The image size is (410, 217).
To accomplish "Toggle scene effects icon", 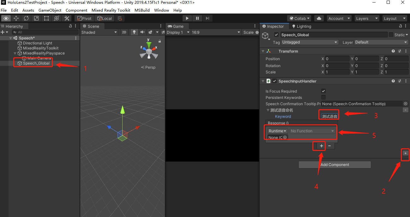I will [x=150, y=32].
